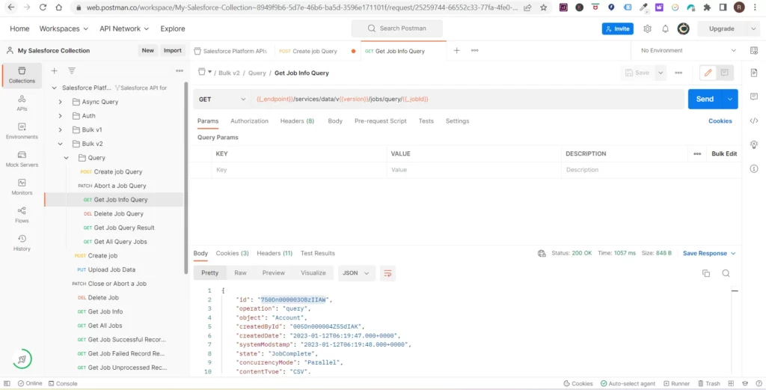This screenshot has height=390, width=766.
Task: Open the bootcamp rocket icon
Action: pos(22,359)
